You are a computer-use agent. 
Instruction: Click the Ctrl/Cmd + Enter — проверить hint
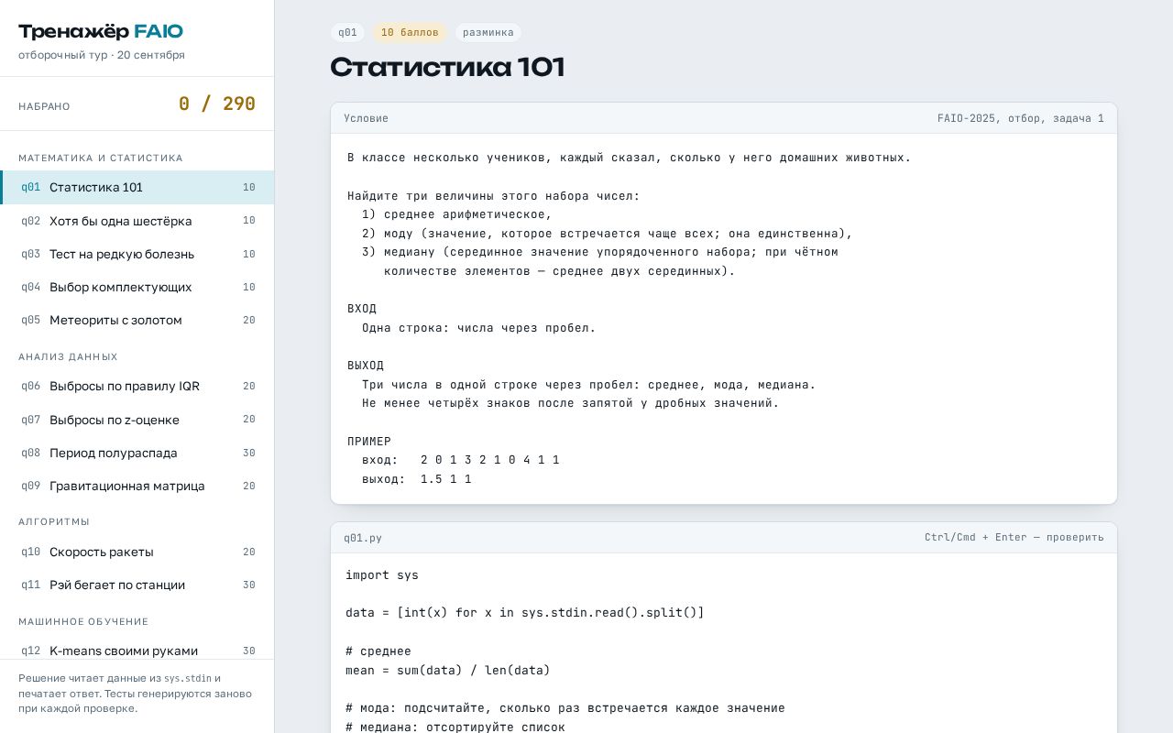point(1014,538)
